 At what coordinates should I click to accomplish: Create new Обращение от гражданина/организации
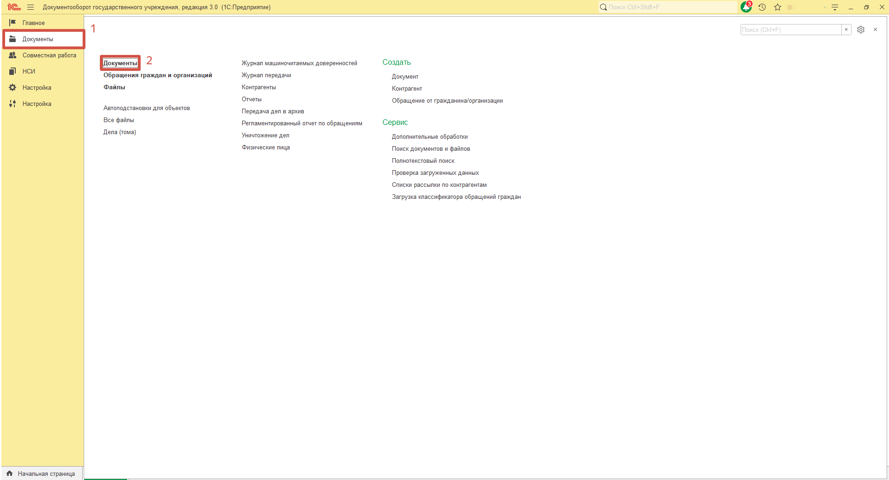coord(447,100)
